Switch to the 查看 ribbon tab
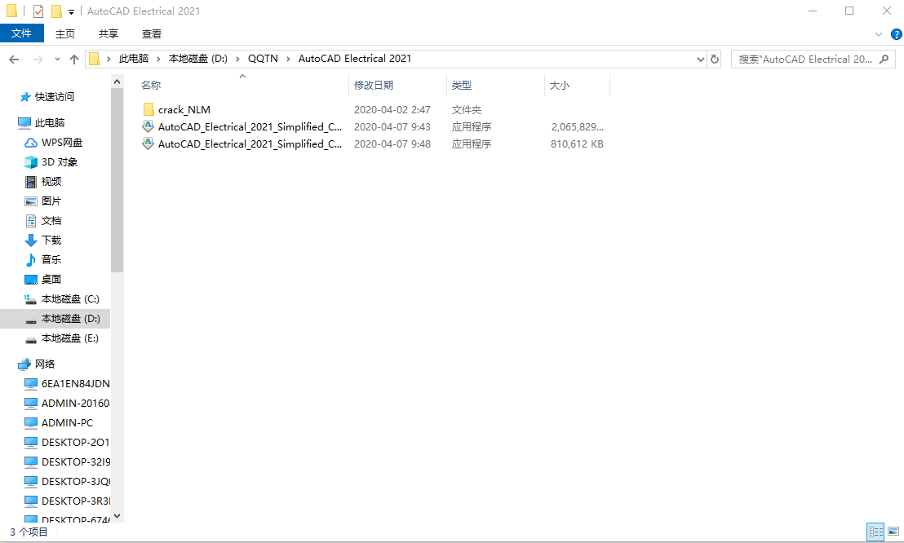The image size is (904, 543). click(x=152, y=34)
